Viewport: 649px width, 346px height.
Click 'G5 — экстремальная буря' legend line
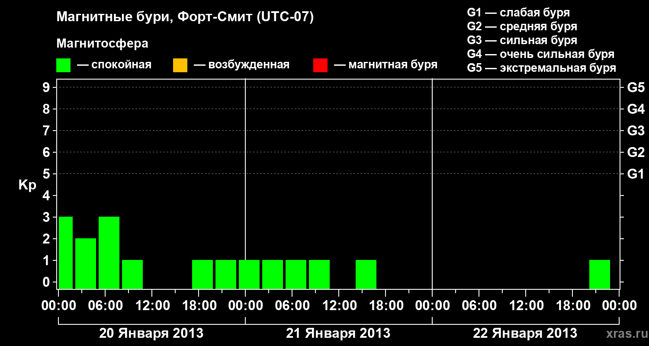click(x=542, y=68)
